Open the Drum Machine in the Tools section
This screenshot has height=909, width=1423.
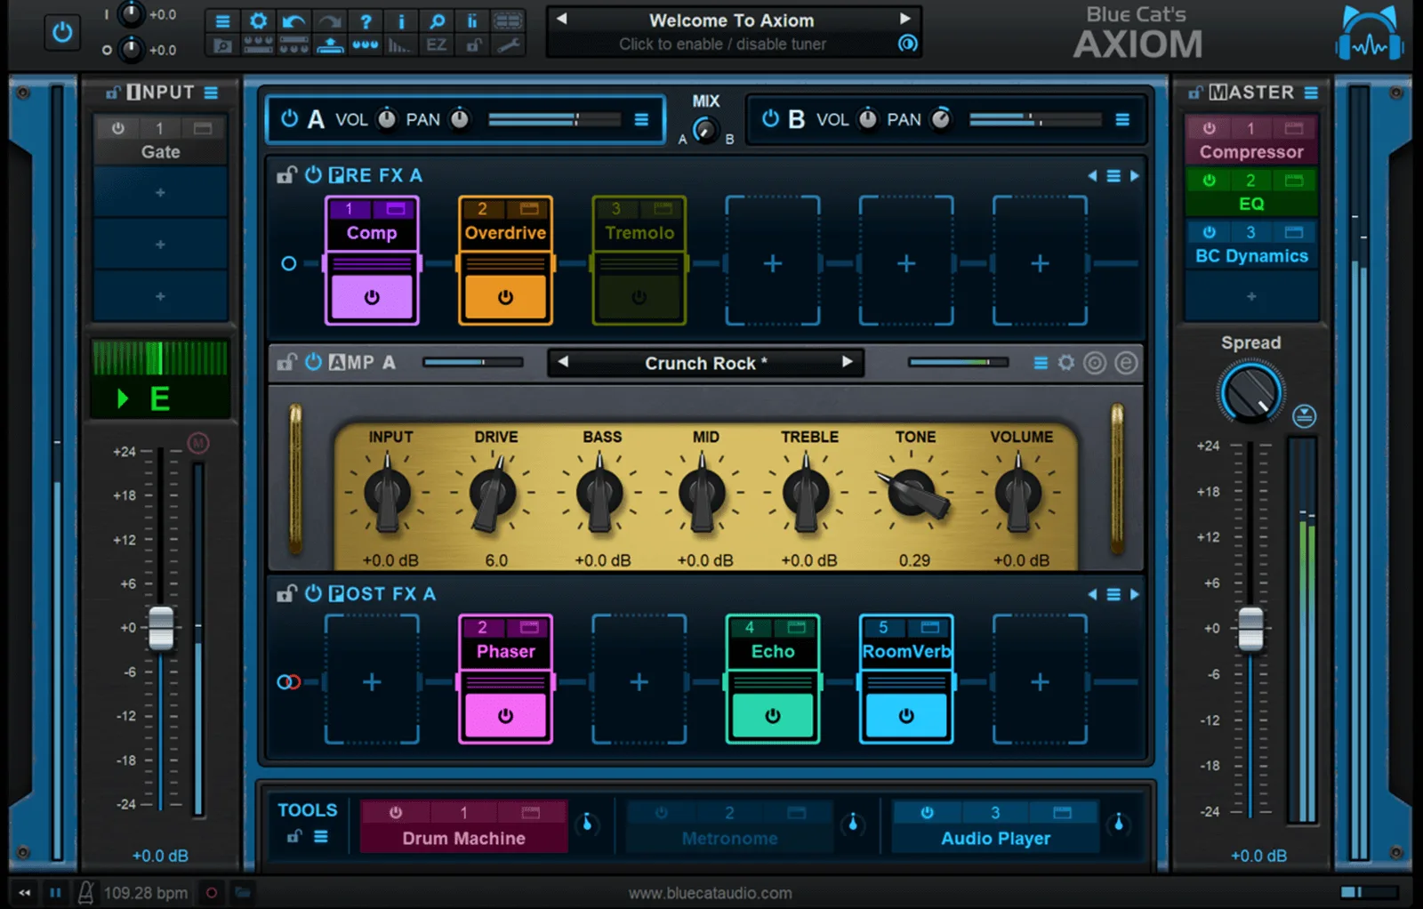click(x=462, y=838)
